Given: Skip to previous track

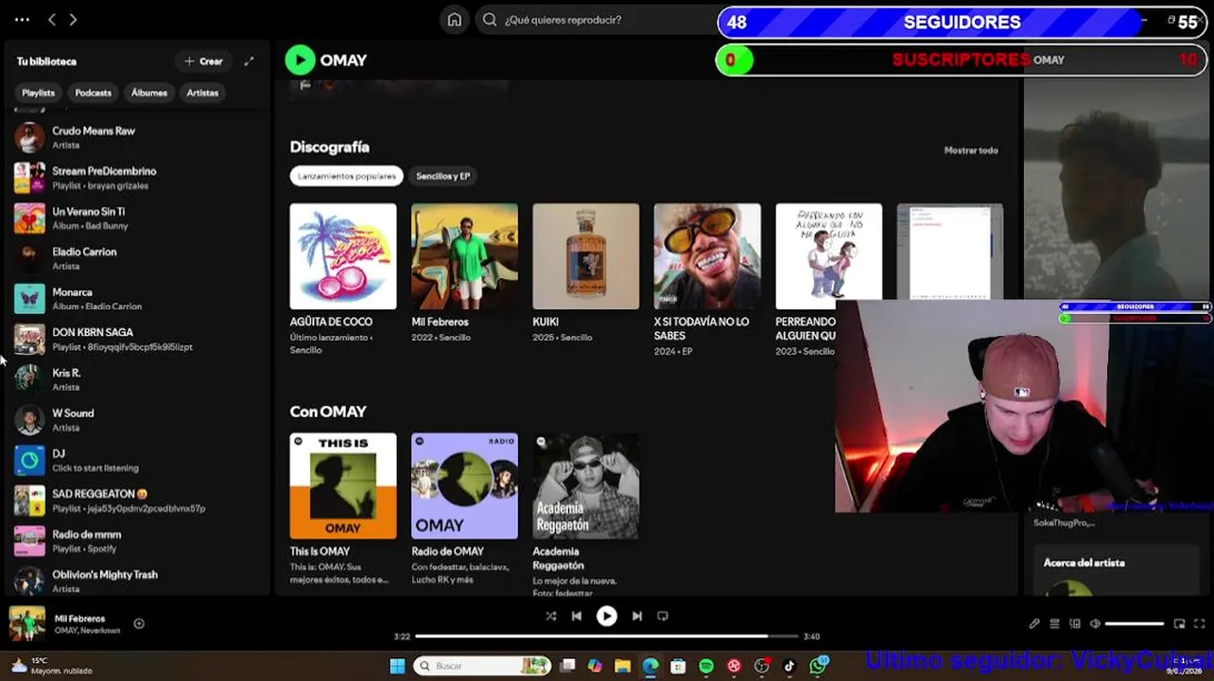Looking at the screenshot, I should [577, 616].
